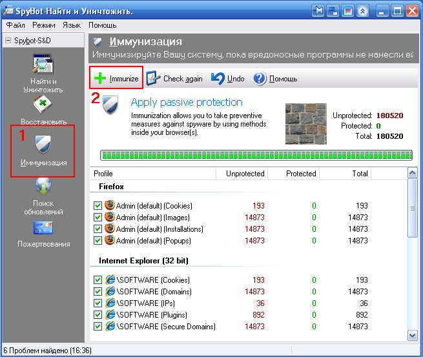Open Найти и Уничтожить search icon
423x357 pixels.
coord(43,64)
